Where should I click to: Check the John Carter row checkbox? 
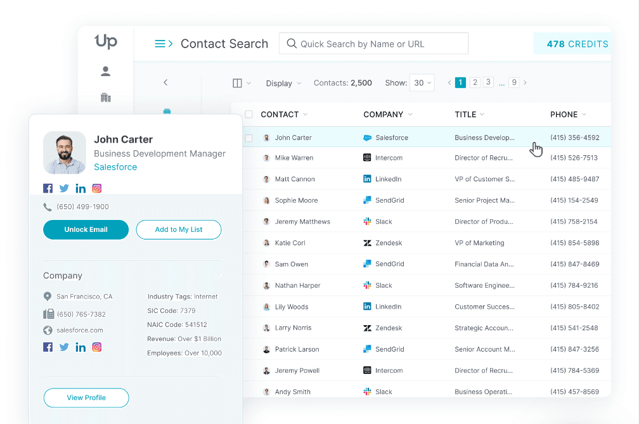[x=248, y=138]
